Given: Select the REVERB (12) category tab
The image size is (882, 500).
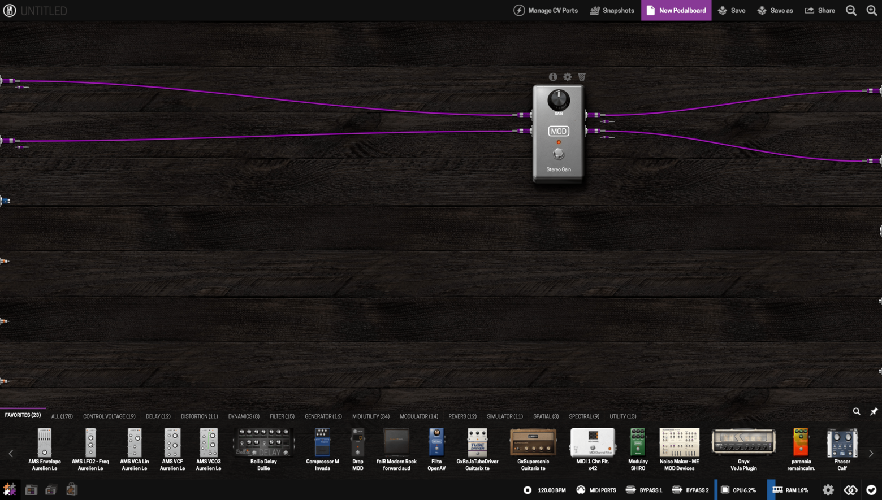Looking at the screenshot, I should click(462, 416).
